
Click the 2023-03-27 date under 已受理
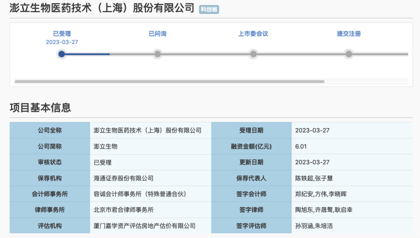[x=62, y=42]
